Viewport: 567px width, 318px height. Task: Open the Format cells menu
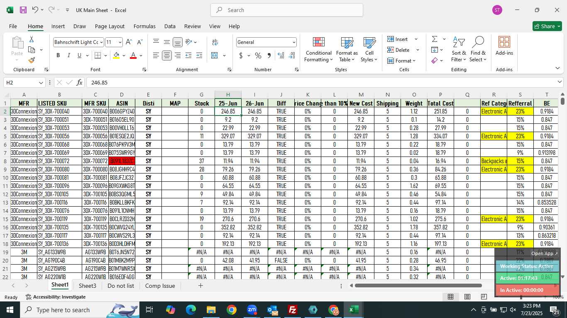402,61
